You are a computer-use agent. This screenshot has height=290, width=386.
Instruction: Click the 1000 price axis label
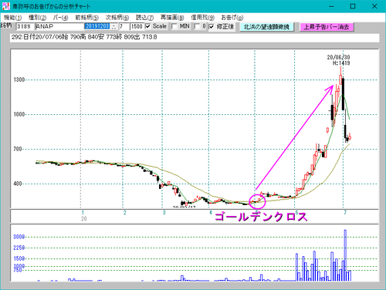(19, 114)
